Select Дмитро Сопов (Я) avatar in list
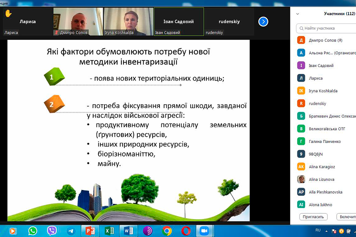356x237 pixels. pos(301,40)
